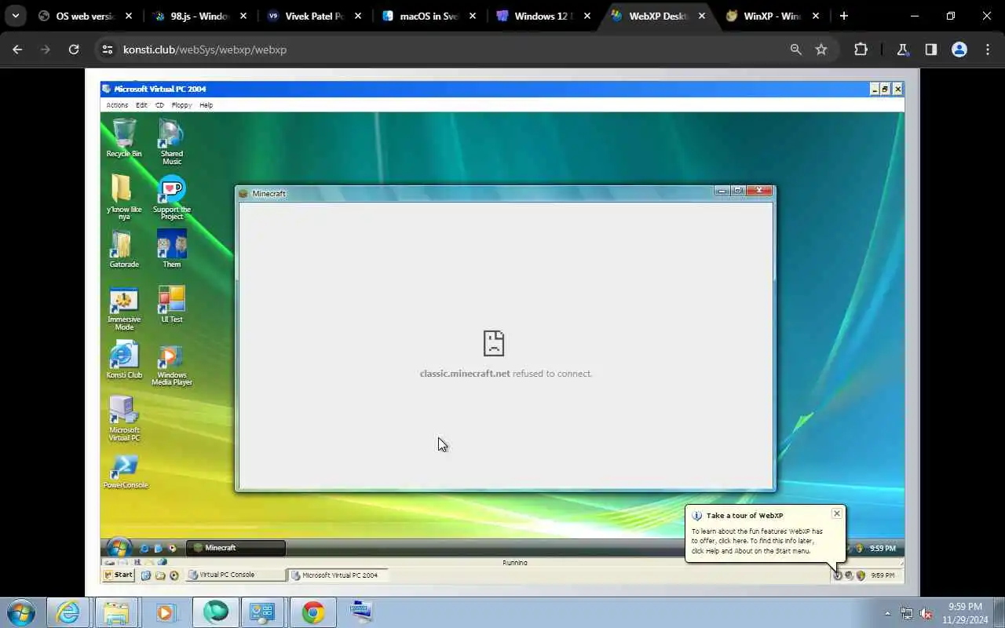Open the Chrome extensions puzzle icon

861,49
